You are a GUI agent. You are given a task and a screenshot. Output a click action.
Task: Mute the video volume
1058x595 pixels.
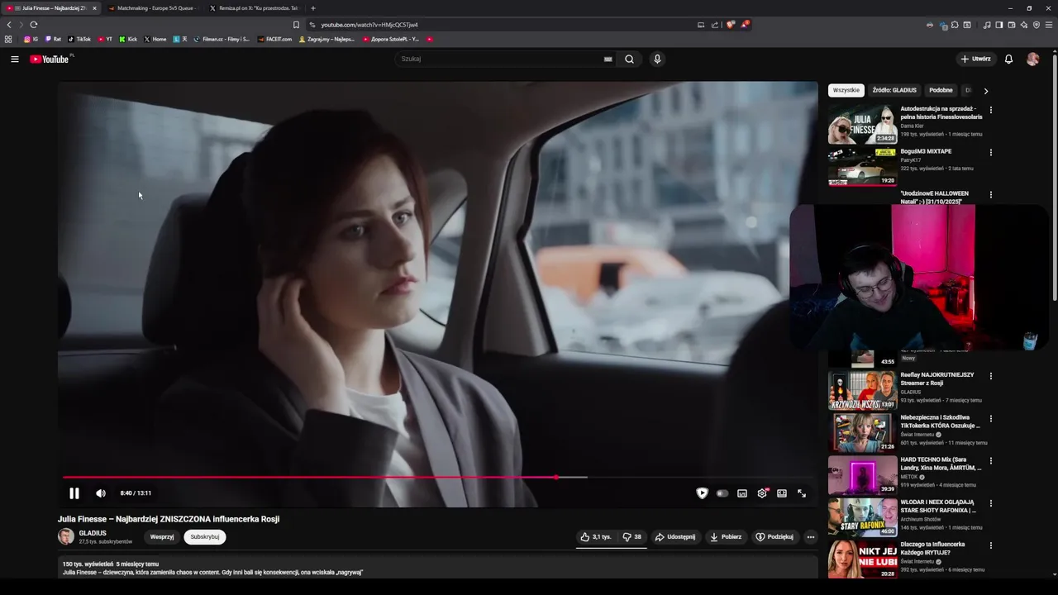(101, 493)
